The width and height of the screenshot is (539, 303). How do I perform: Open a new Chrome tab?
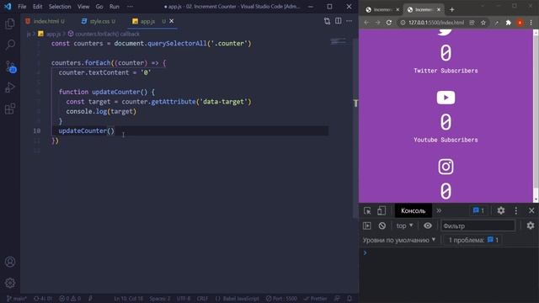452,10
